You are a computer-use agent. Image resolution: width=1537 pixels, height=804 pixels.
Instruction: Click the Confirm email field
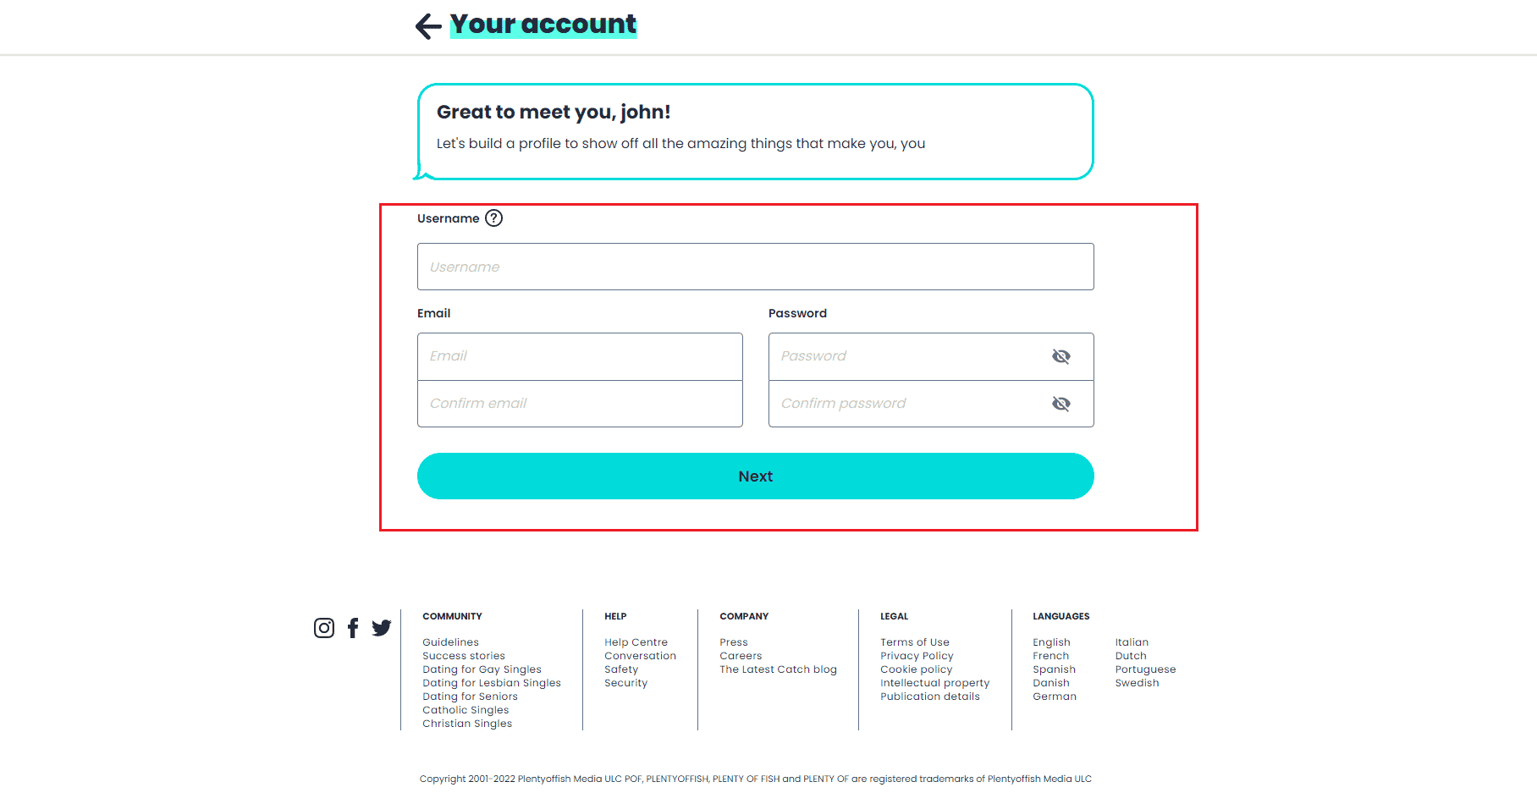pyautogui.click(x=580, y=404)
